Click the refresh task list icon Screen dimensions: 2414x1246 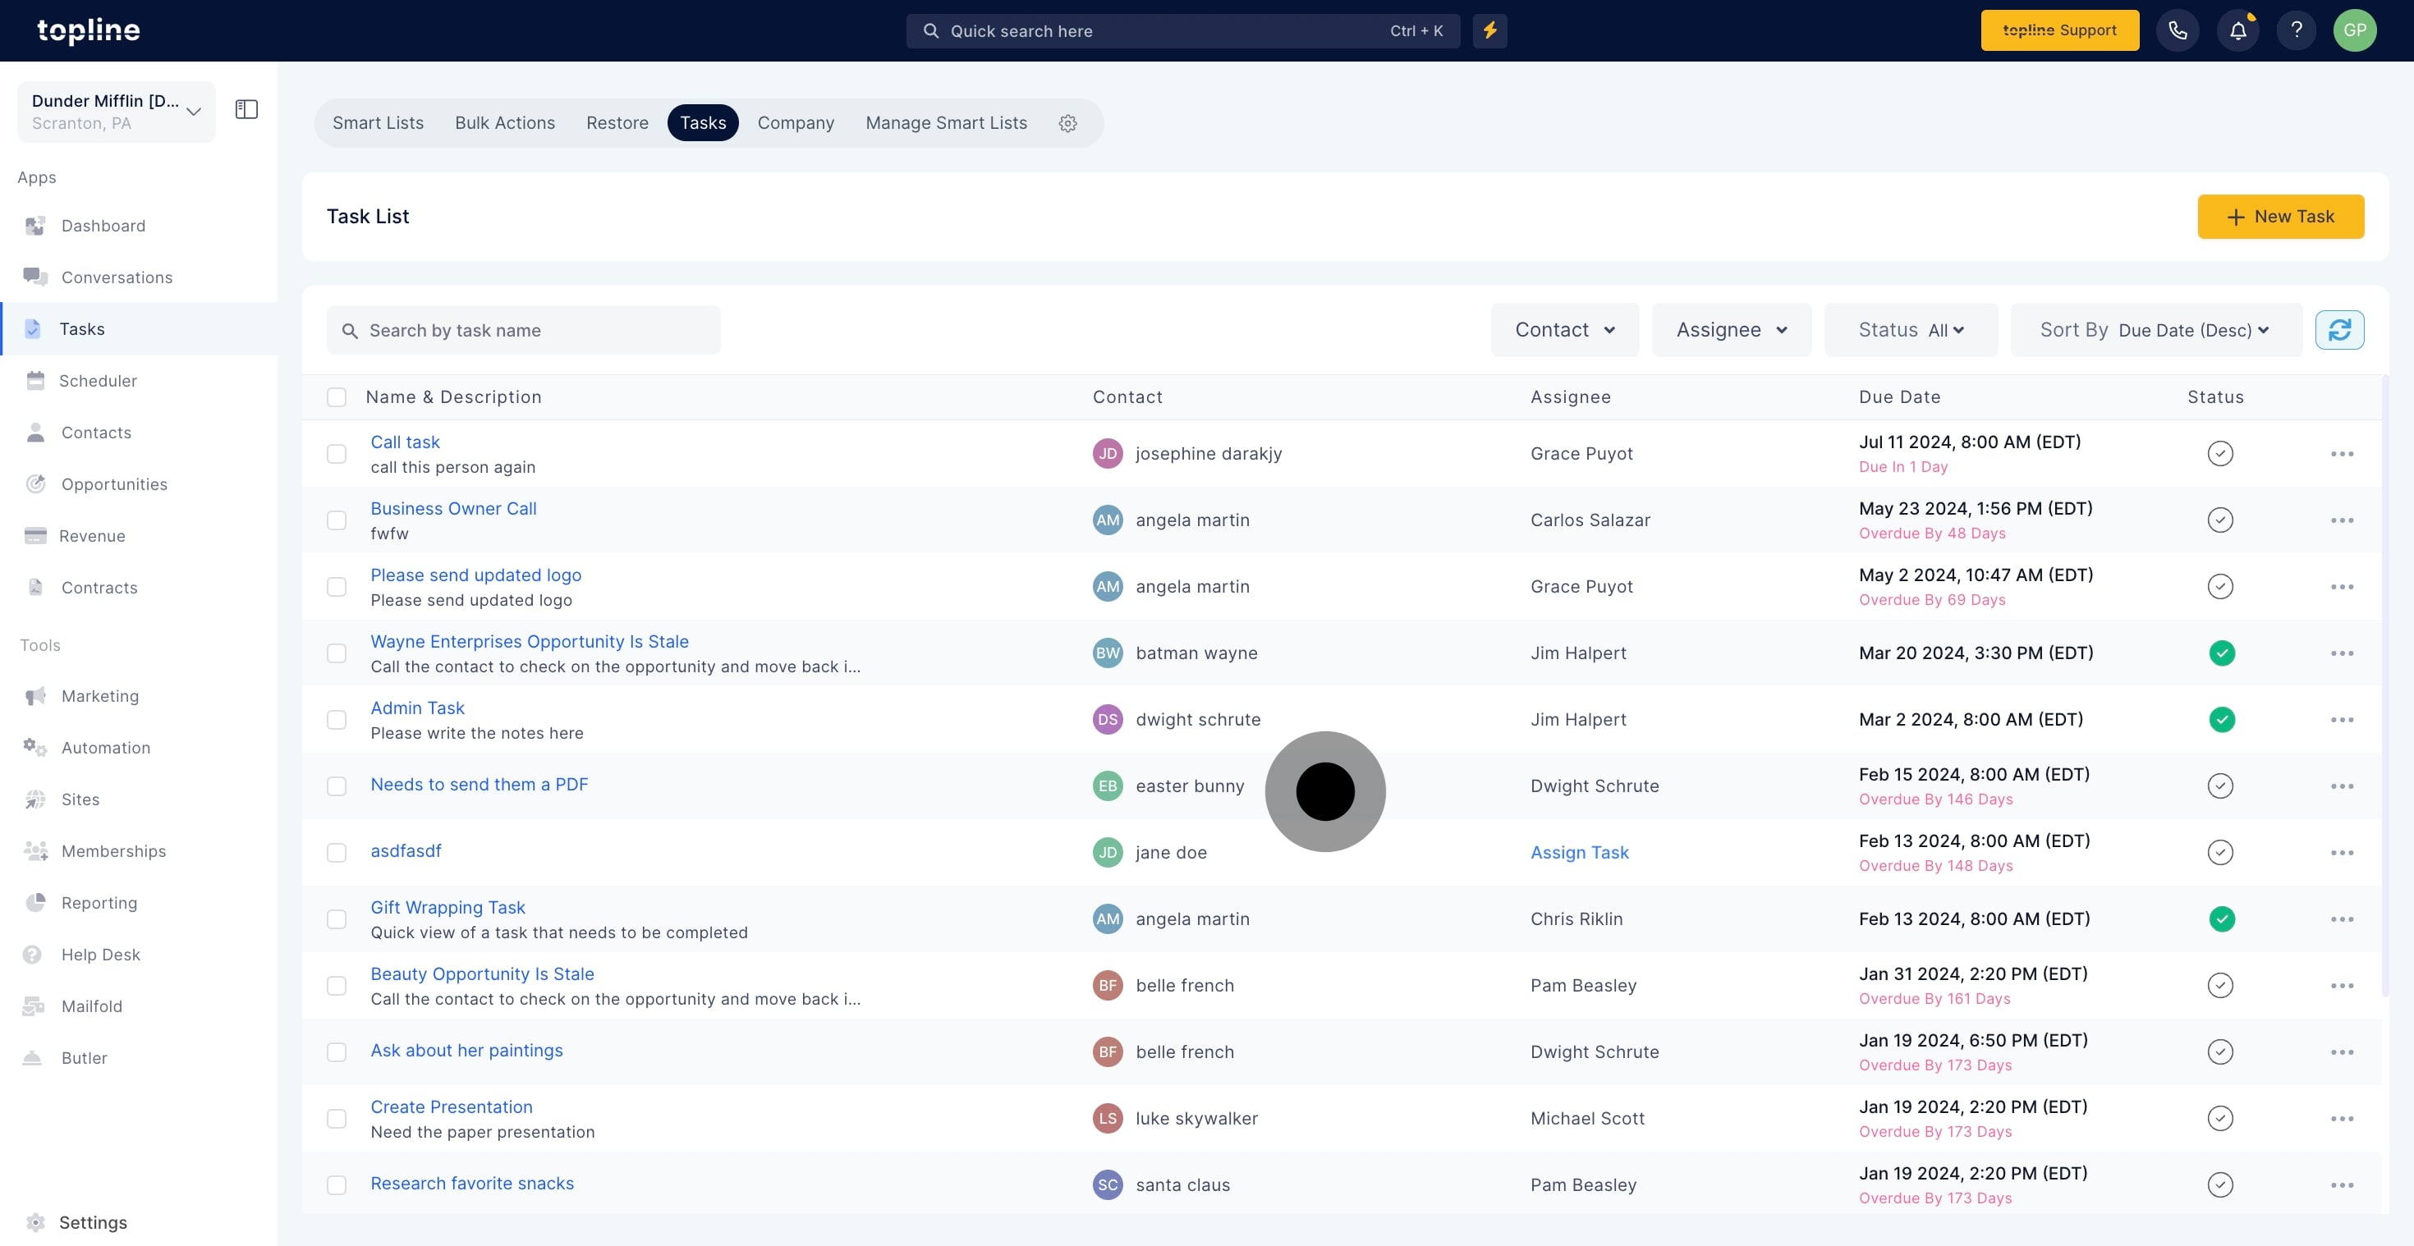pyautogui.click(x=2339, y=330)
